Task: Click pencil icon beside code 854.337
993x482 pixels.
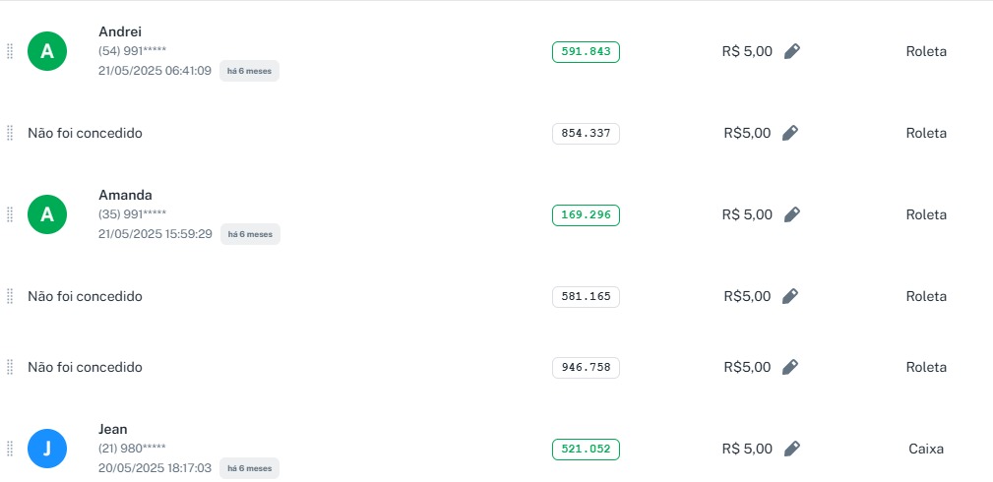Action: tap(790, 133)
